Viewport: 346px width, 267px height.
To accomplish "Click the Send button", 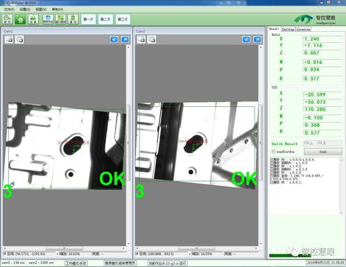I will coord(323,152).
